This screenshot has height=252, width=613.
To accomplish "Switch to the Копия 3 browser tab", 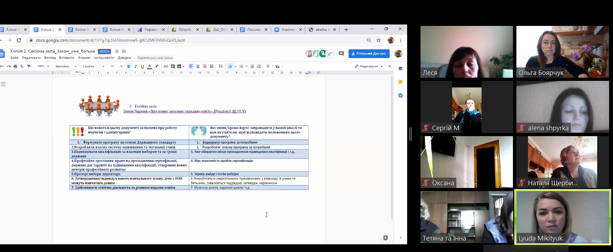I will (81, 30).
